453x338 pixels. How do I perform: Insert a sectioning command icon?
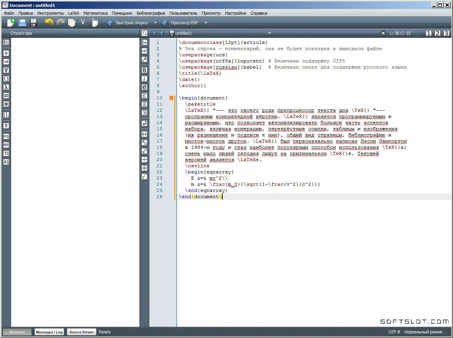pos(144,42)
